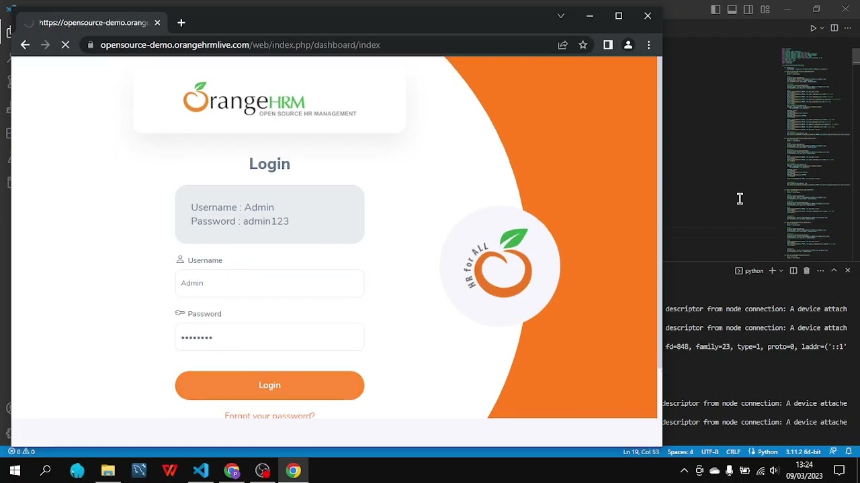Click the orange Login button
The width and height of the screenshot is (860, 483).
(x=269, y=385)
